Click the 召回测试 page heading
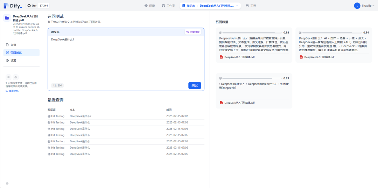 click(56, 16)
